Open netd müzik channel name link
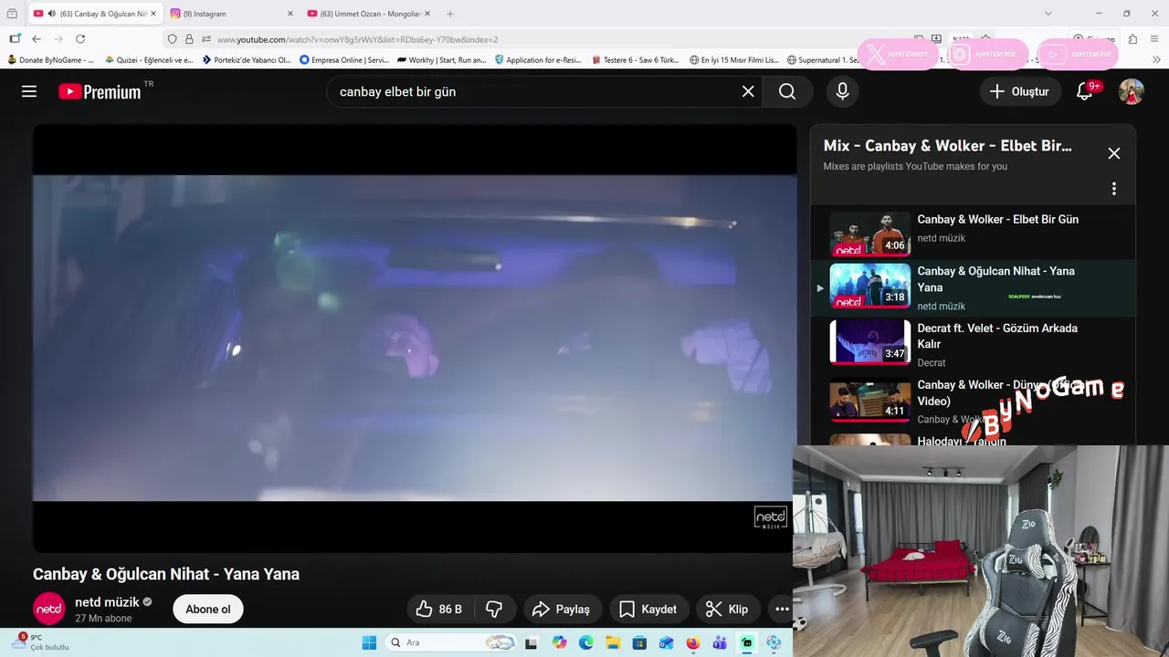Screen dimensions: 1169x657 coord(107,602)
